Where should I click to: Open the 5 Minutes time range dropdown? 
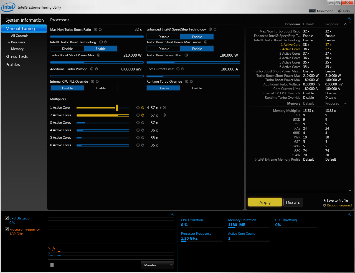click(157, 265)
